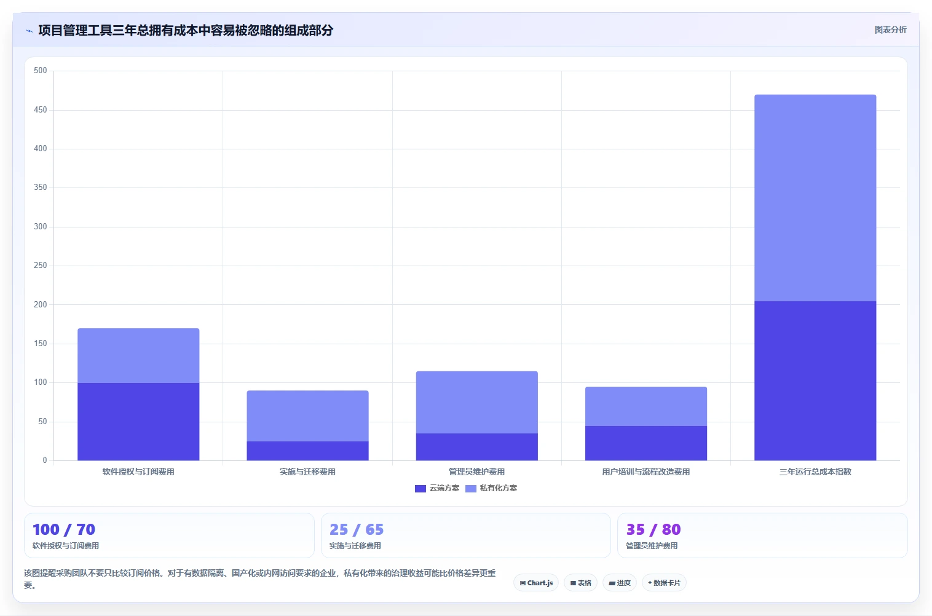Click the 私有化方案 legend text
This screenshot has width=932, height=616.
(x=499, y=488)
